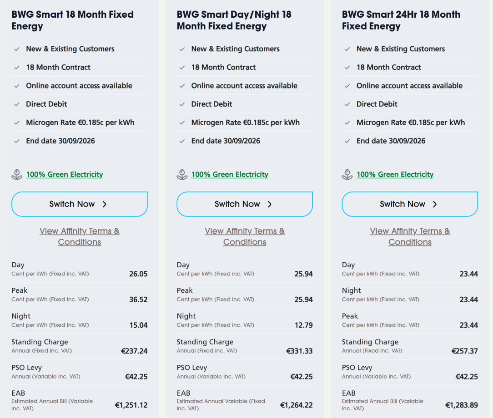Open 100% Green Electricity link in 24Hr plan
This screenshot has height=418, width=493.
395,174
